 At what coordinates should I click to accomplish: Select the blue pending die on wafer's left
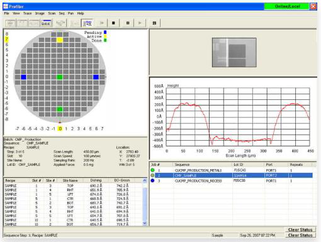pos(23,77)
